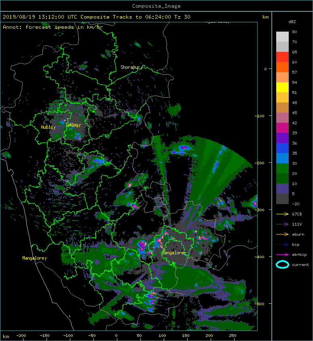Click the 45 value on dBZ scale

[294, 113]
